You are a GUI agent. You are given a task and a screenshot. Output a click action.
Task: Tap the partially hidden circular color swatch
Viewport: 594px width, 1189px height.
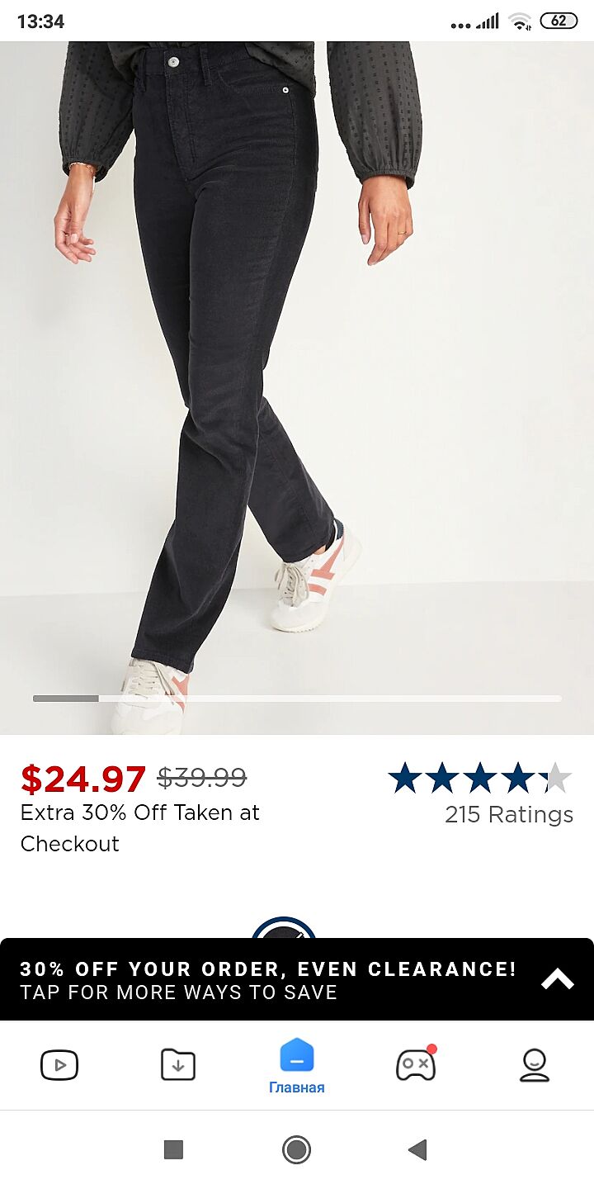(x=284, y=927)
